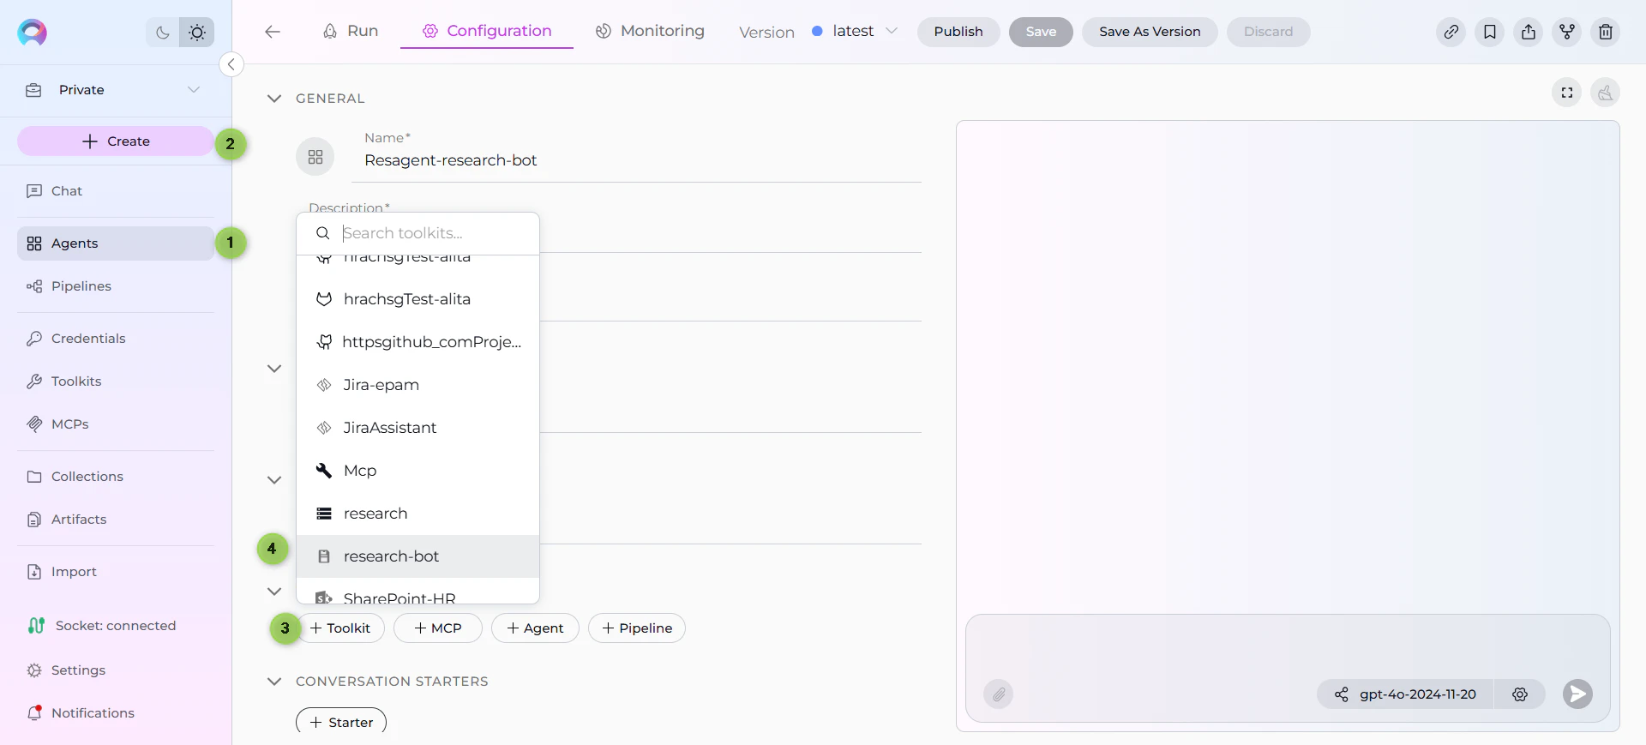
Task: Click Save As Version button
Action: tap(1150, 32)
